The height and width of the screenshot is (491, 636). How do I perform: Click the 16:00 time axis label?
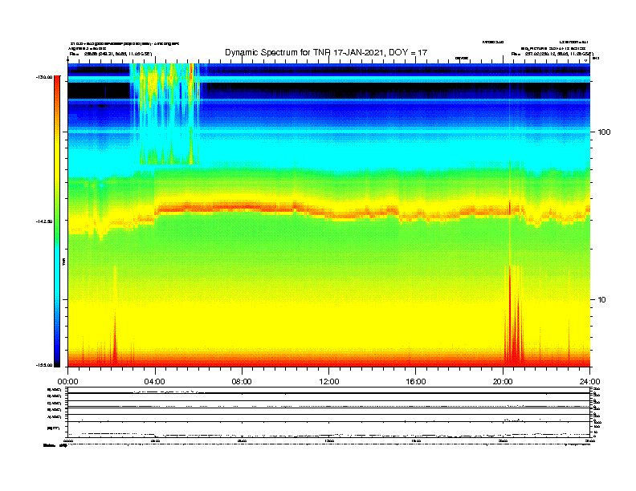(416, 382)
